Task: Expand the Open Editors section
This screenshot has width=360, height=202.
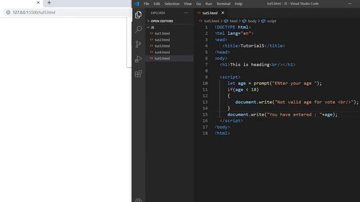Action: 170,21
